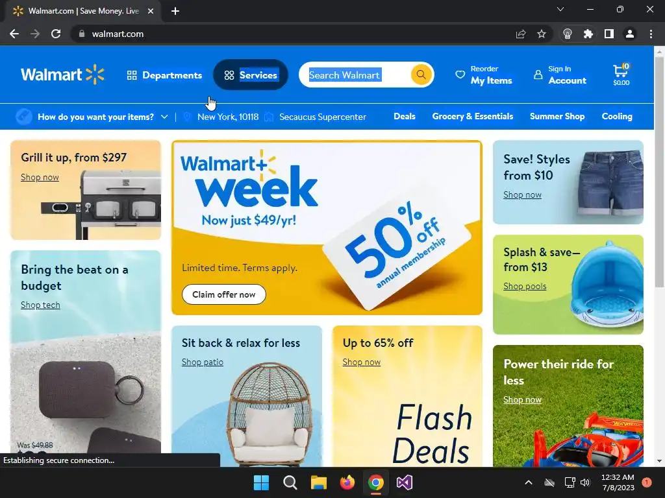Open the Chrome profile icon
The image size is (665, 498).
point(630,34)
